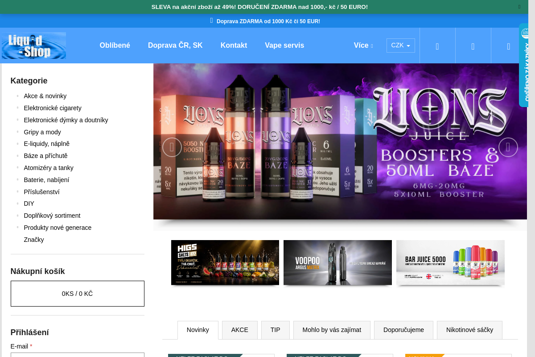Expand Atomizéry a tanky category bullet

coord(17,168)
